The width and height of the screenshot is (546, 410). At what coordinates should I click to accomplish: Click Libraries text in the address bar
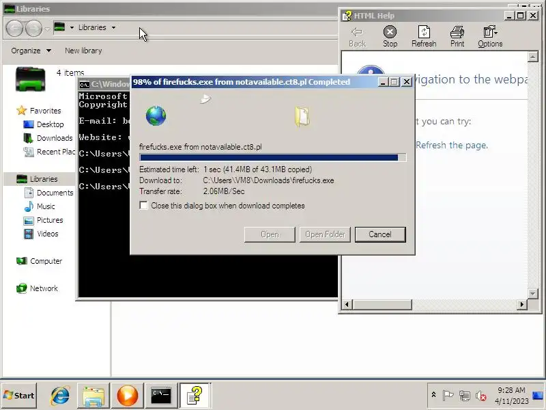(x=92, y=27)
